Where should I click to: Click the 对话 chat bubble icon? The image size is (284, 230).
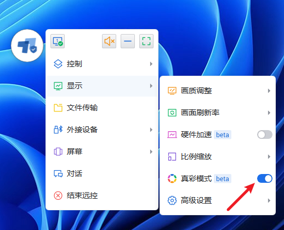58,173
